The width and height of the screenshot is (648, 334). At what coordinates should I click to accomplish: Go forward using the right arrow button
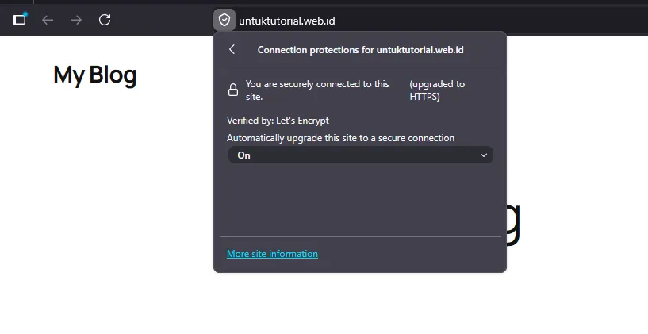click(76, 20)
